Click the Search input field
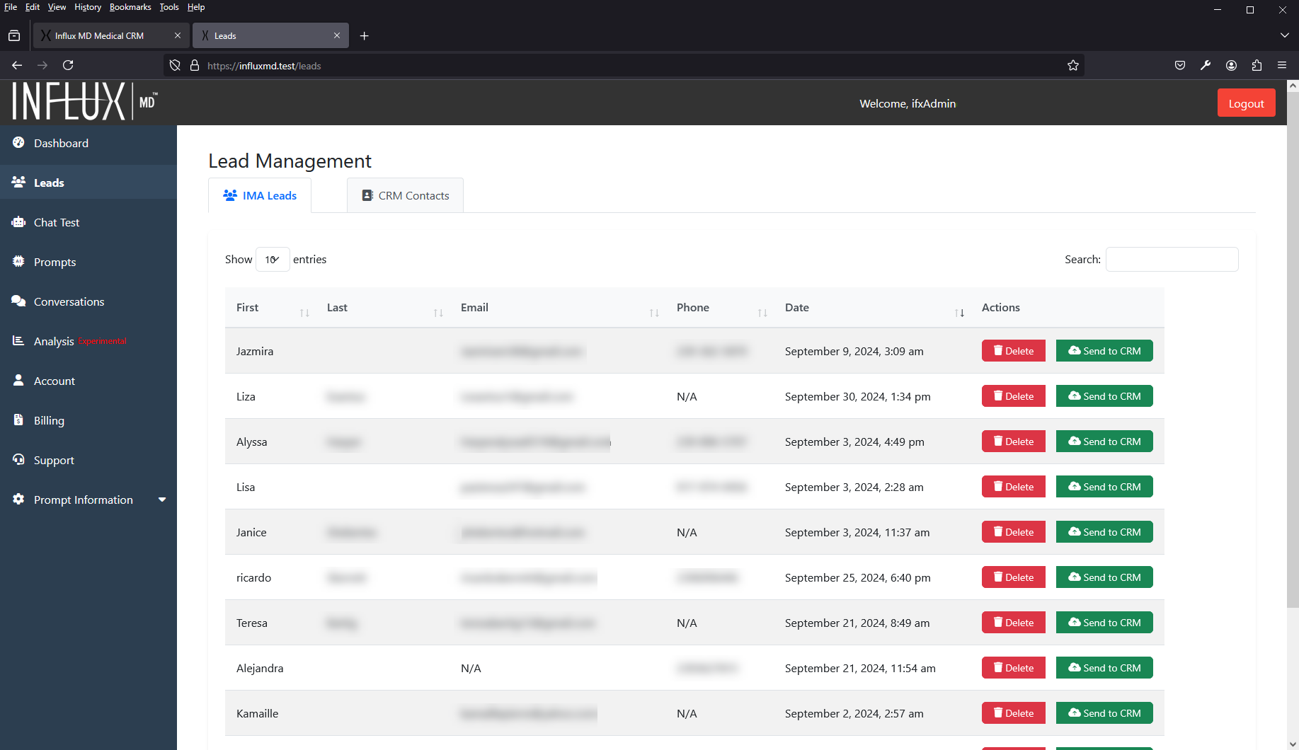The width and height of the screenshot is (1299, 750). coord(1172,260)
